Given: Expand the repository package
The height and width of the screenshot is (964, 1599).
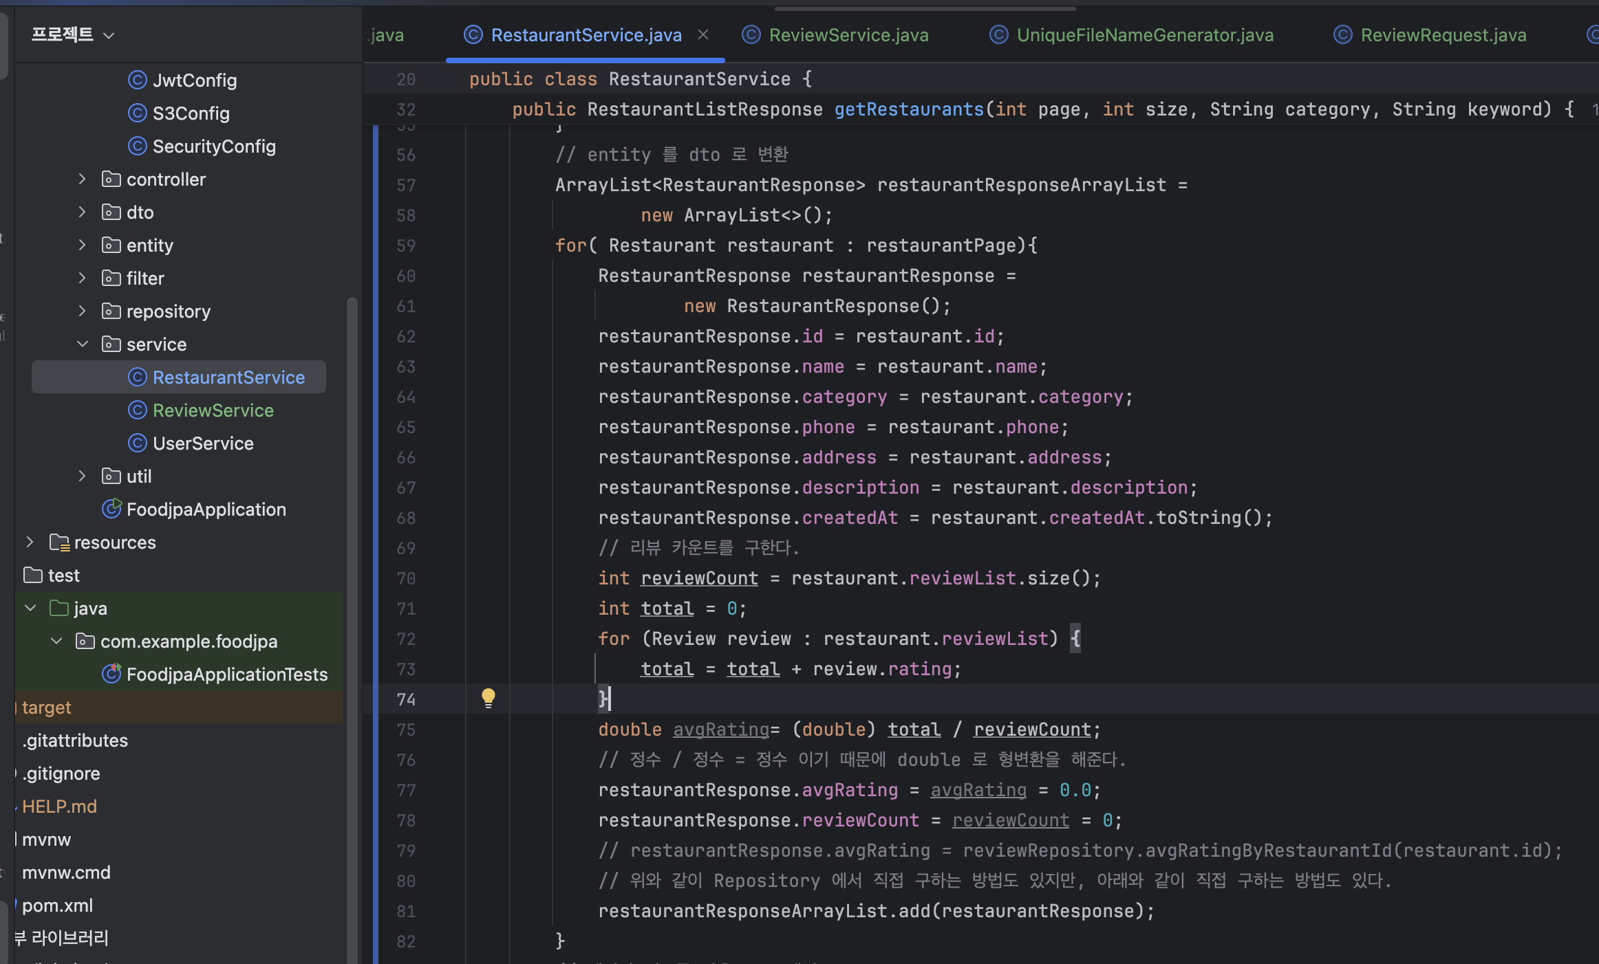Looking at the screenshot, I should (x=82, y=311).
